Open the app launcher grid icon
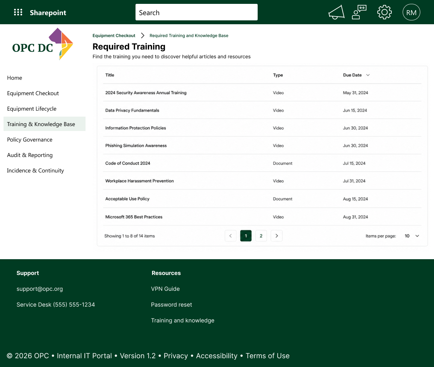 (18, 12)
